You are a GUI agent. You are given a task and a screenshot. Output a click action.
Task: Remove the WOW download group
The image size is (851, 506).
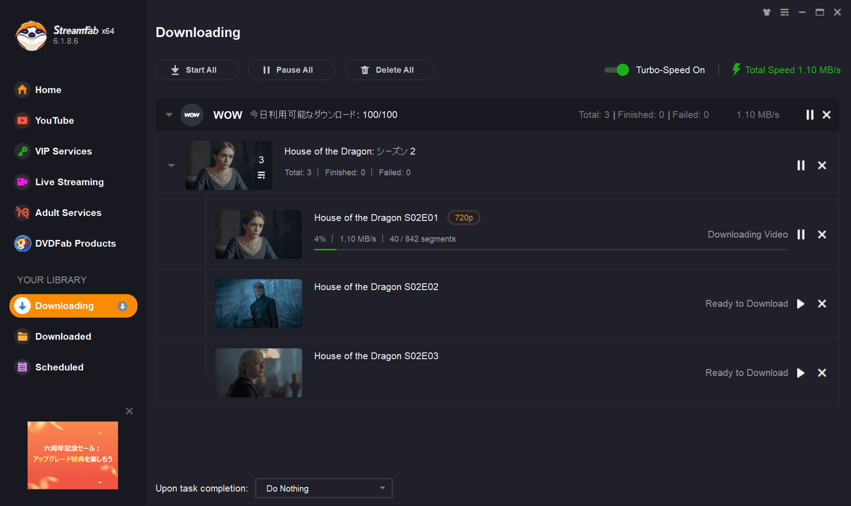[827, 115]
